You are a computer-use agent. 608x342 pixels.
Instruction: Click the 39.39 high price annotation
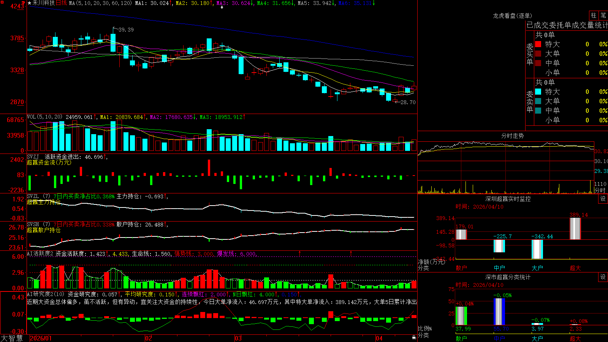[126, 30]
